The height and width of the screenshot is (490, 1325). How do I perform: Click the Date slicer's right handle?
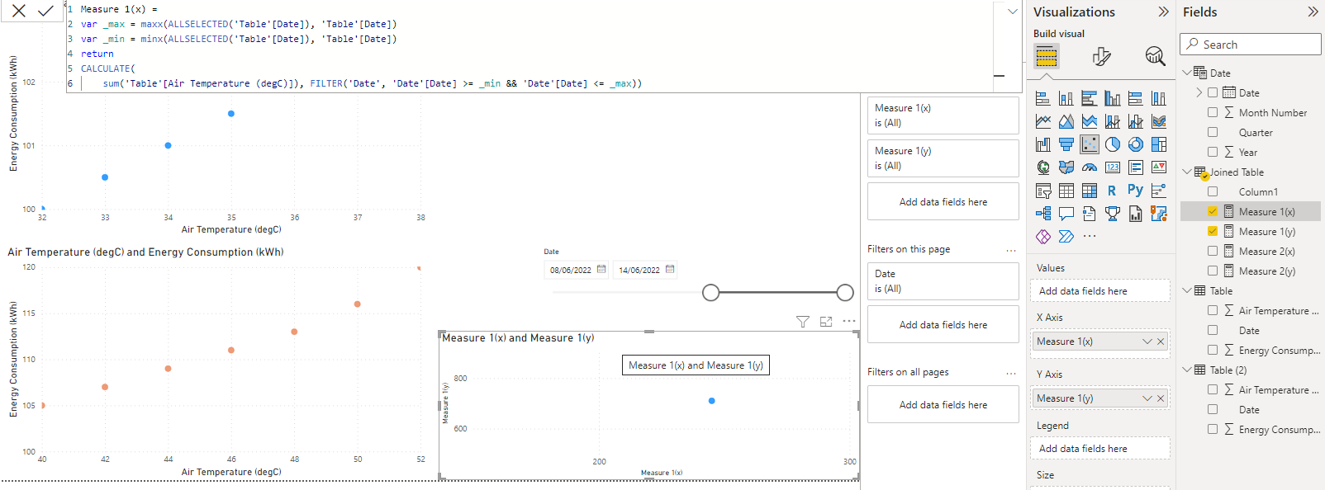[845, 292]
